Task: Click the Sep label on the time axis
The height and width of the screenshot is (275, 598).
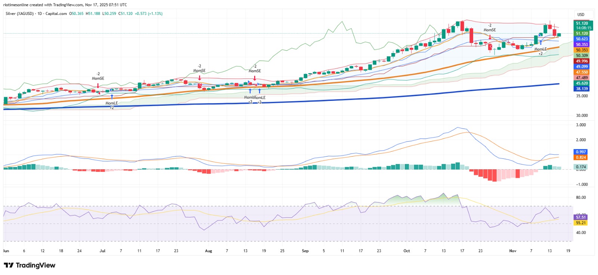Action: click(x=305, y=251)
